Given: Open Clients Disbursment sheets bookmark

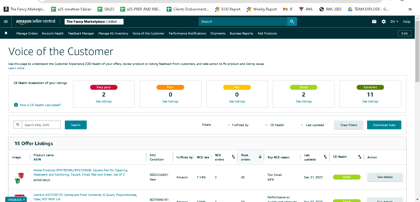Looking at the screenshot, I should [x=188, y=9].
